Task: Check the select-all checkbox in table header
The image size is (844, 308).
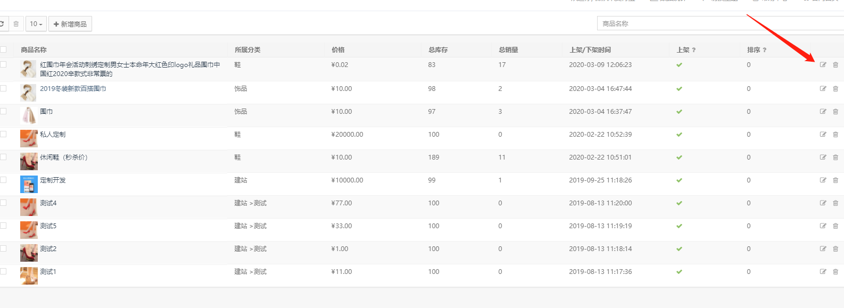Action: 3,49
